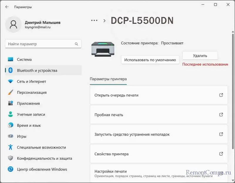Image resolution: width=235 pixels, height=183 pixels.
Task: Click the back arrow in Параметры
Action: point(7,7)
